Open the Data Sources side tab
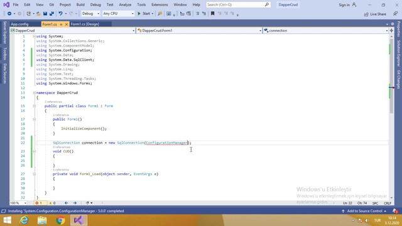 click(4, 73)
